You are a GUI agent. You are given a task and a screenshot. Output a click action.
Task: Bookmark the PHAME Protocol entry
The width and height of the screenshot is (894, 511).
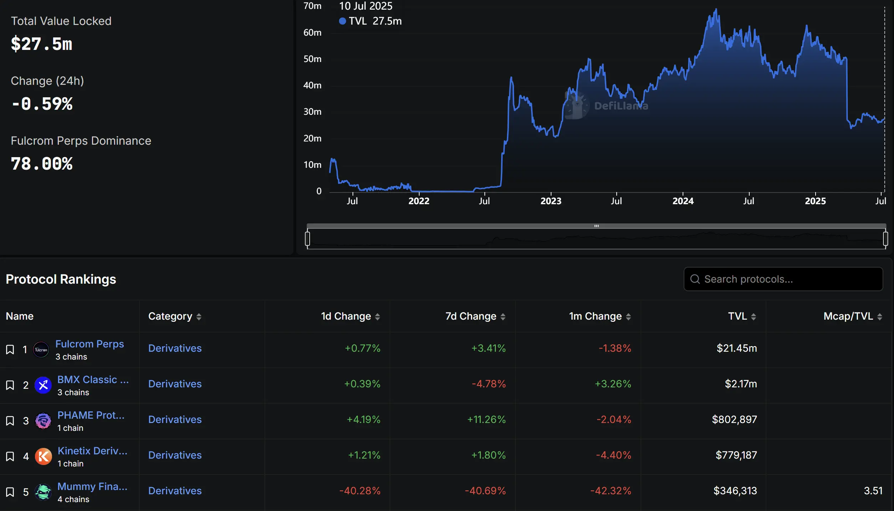10,420
